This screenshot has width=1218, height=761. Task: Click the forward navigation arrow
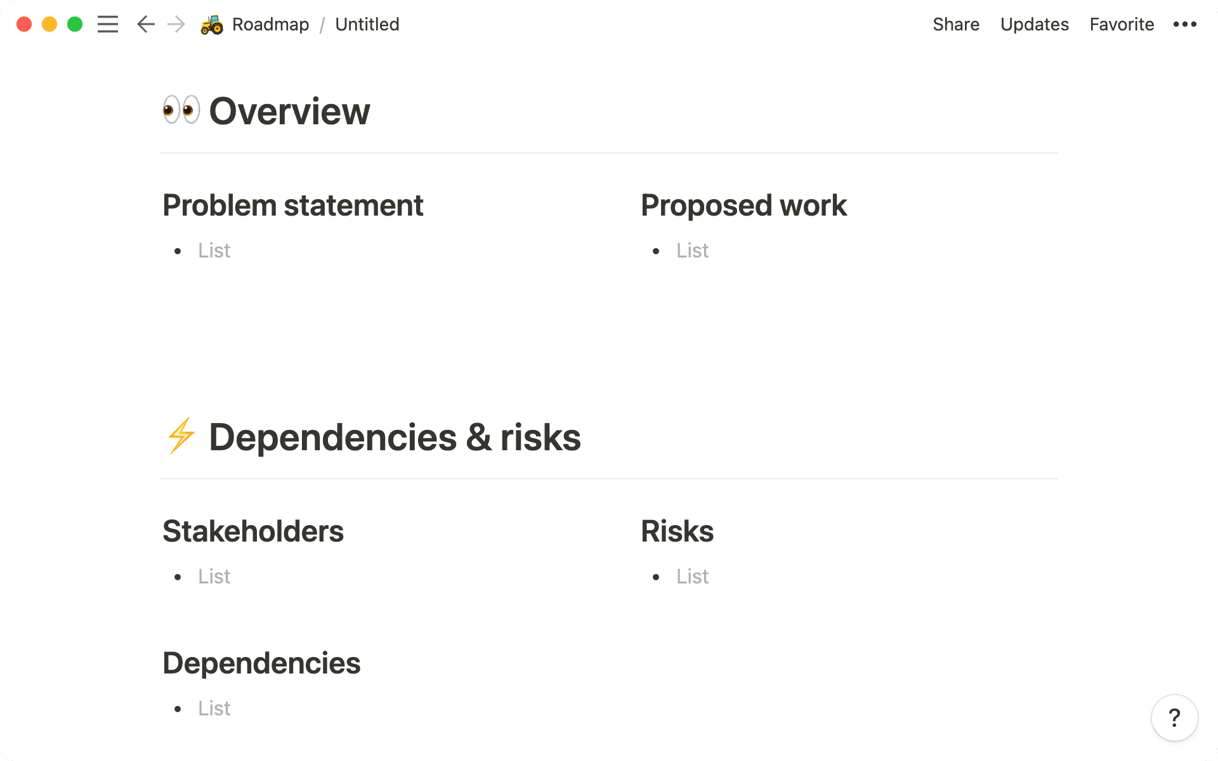tap(174, 24)
